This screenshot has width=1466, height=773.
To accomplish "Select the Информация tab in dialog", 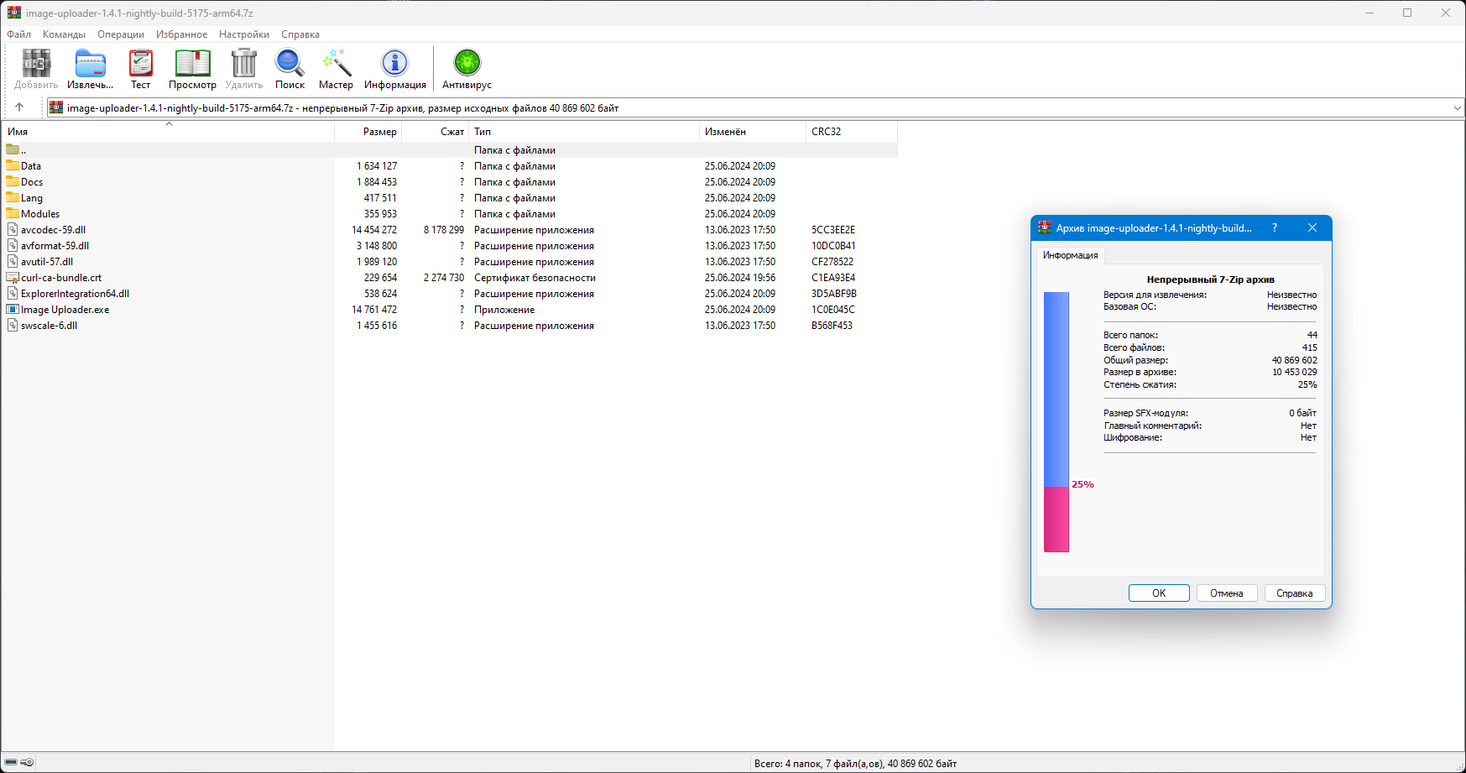I will tap(1070, 255).
